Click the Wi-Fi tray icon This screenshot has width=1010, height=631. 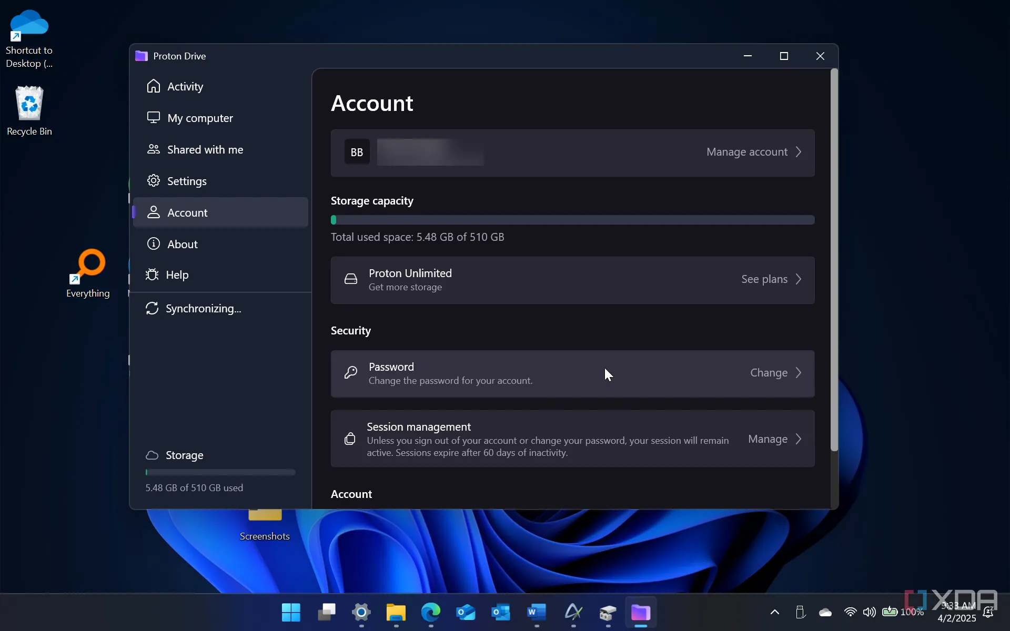(x=850, y=612)
